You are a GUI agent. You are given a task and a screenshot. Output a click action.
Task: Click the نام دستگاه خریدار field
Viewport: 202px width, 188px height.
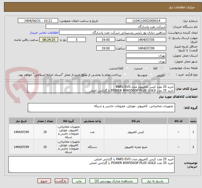pos(106,27)
